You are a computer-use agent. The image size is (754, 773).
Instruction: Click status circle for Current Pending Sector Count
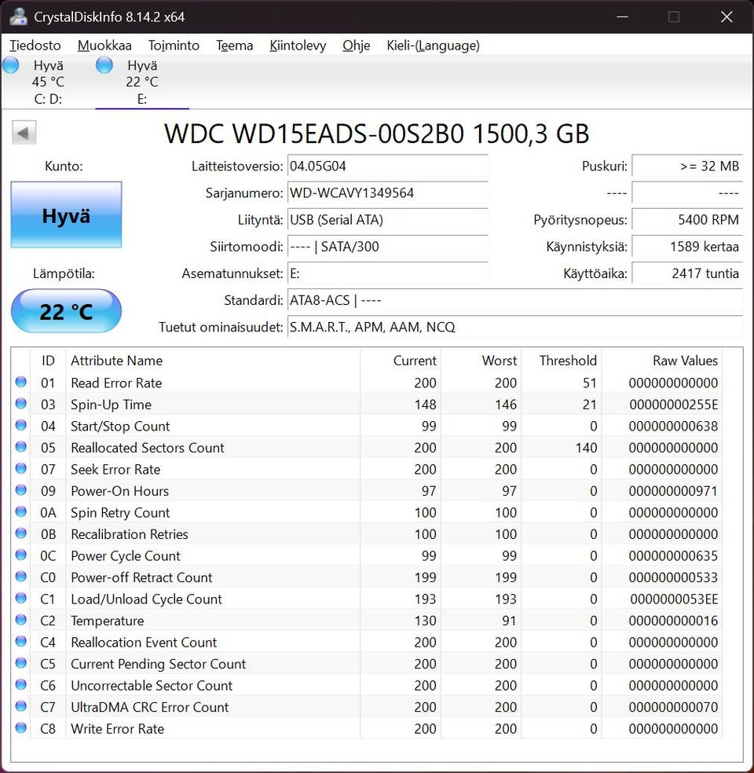(20, 663)
